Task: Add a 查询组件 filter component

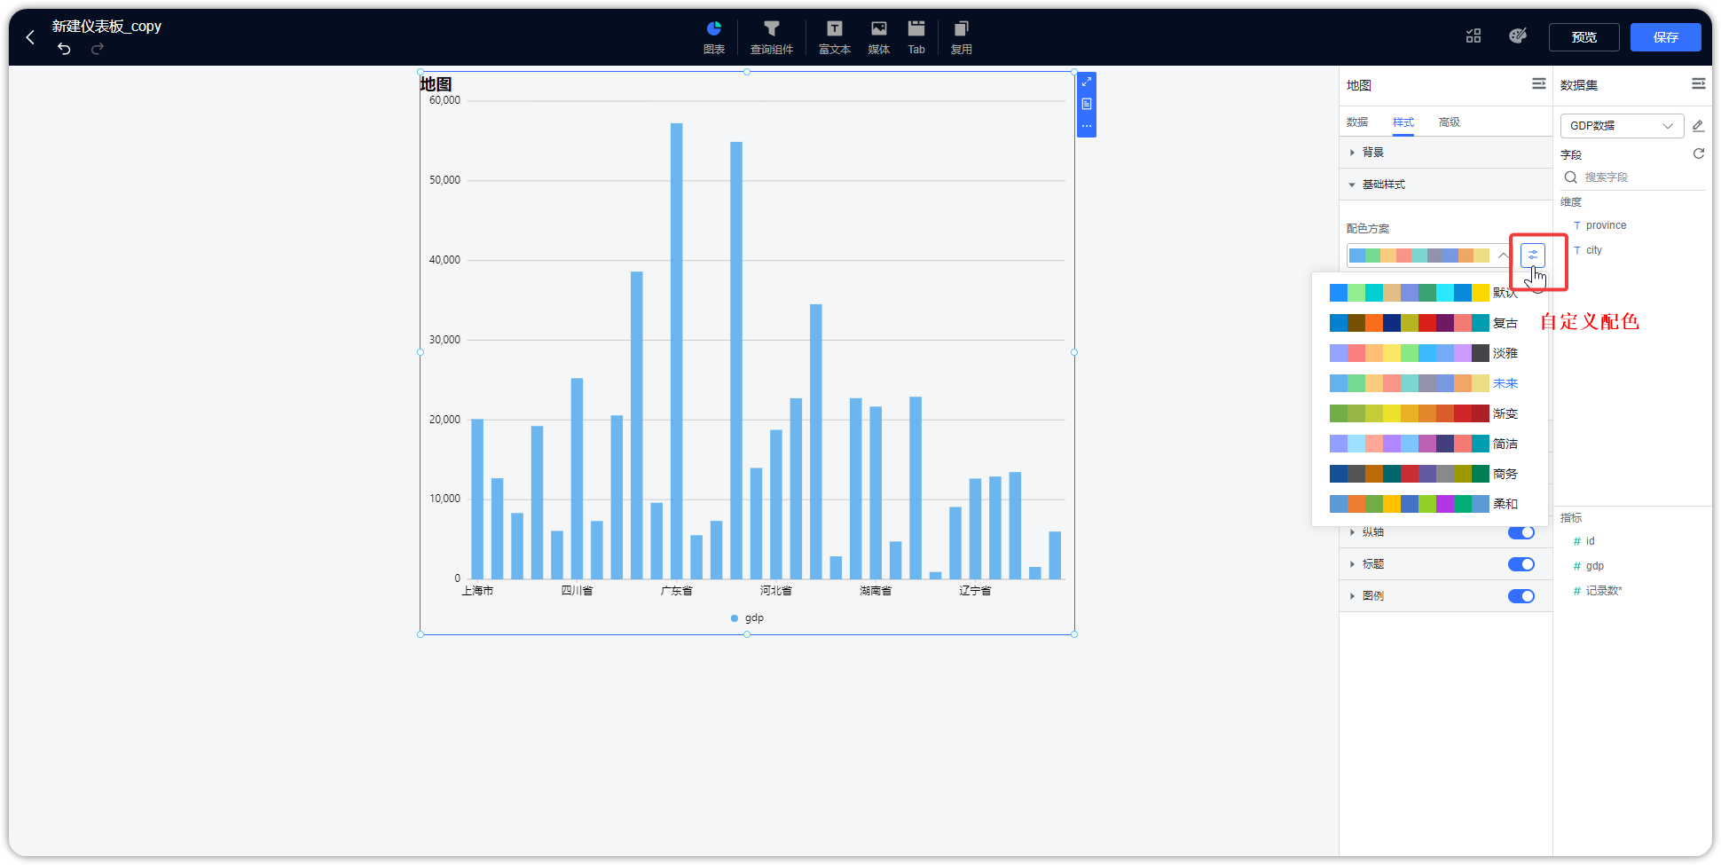Action: [x=772, y=37]
